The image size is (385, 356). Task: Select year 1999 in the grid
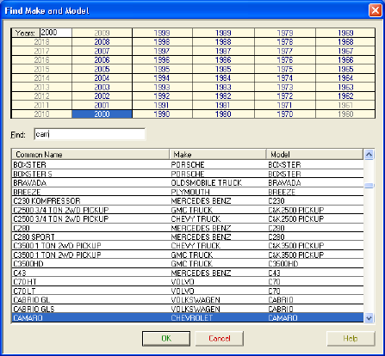pos(162,33)
